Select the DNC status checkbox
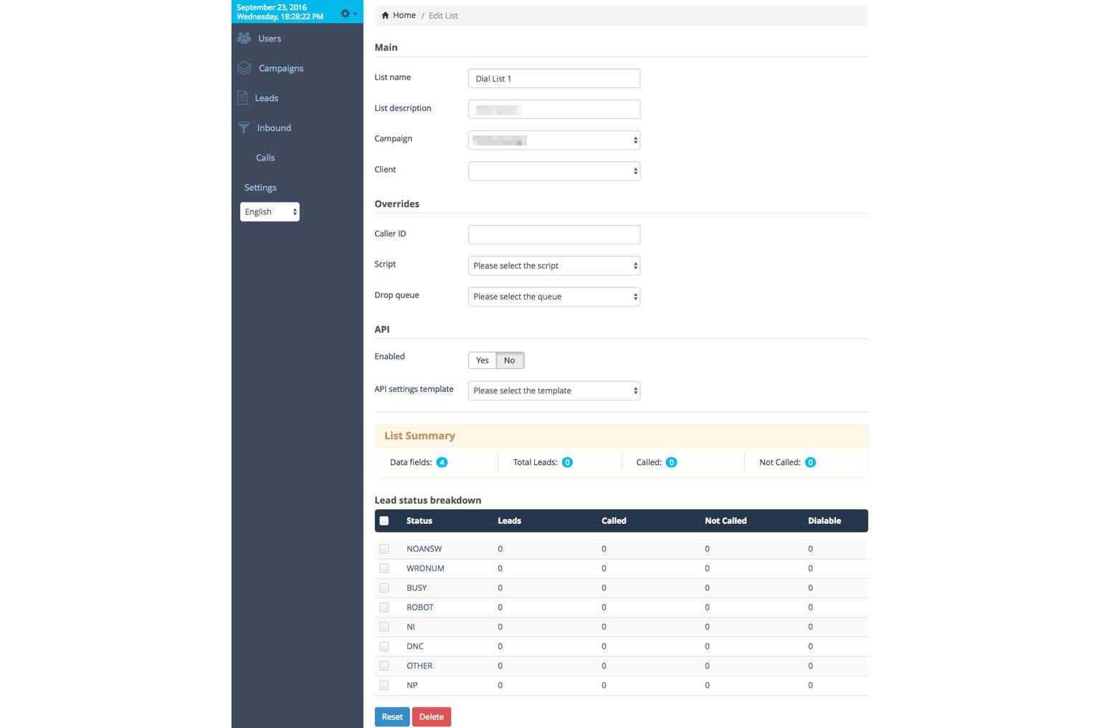This screenshot has width=1110, height=728. point(384,646)
